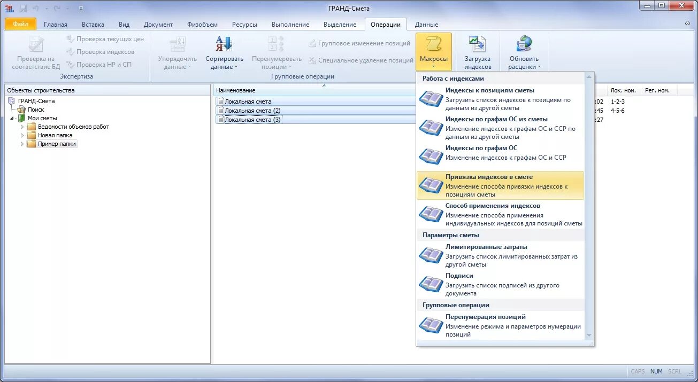Click the Redo arrow in the quick access toolbar
Screen dimensions: 698x382
point(57,9)
